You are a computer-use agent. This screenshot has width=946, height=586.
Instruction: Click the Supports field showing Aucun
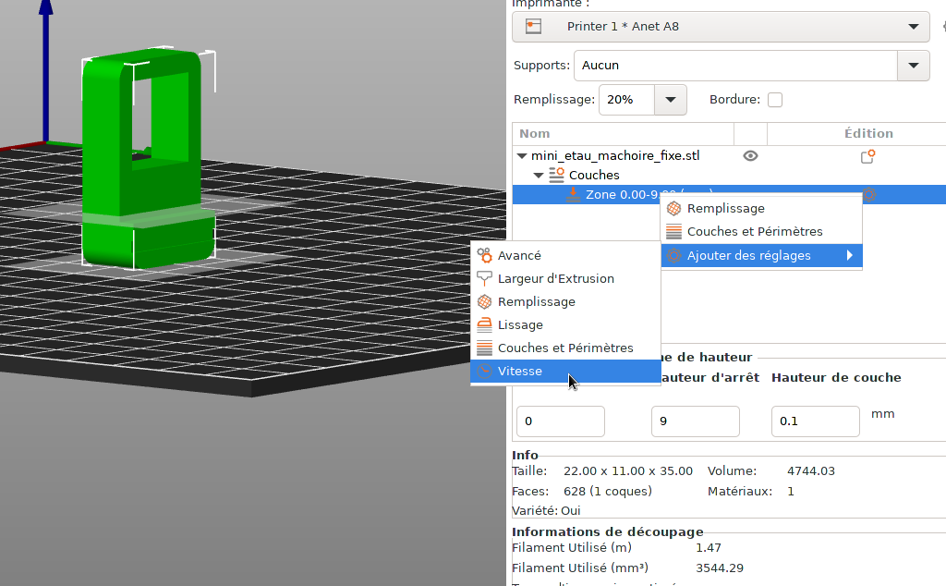coord(735,66)
